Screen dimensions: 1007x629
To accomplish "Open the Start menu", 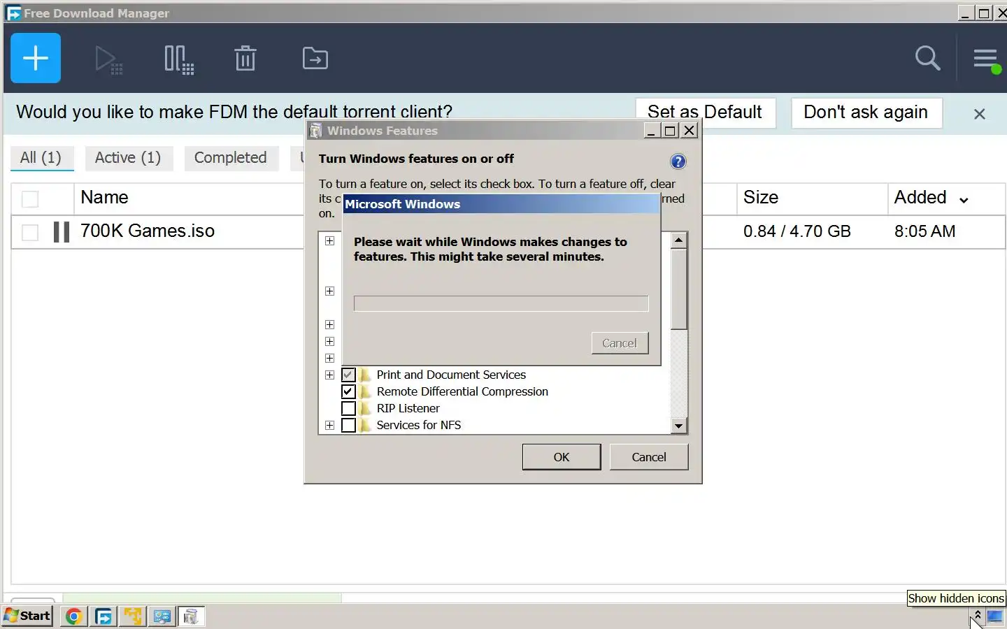I will [x=28, y=616].
